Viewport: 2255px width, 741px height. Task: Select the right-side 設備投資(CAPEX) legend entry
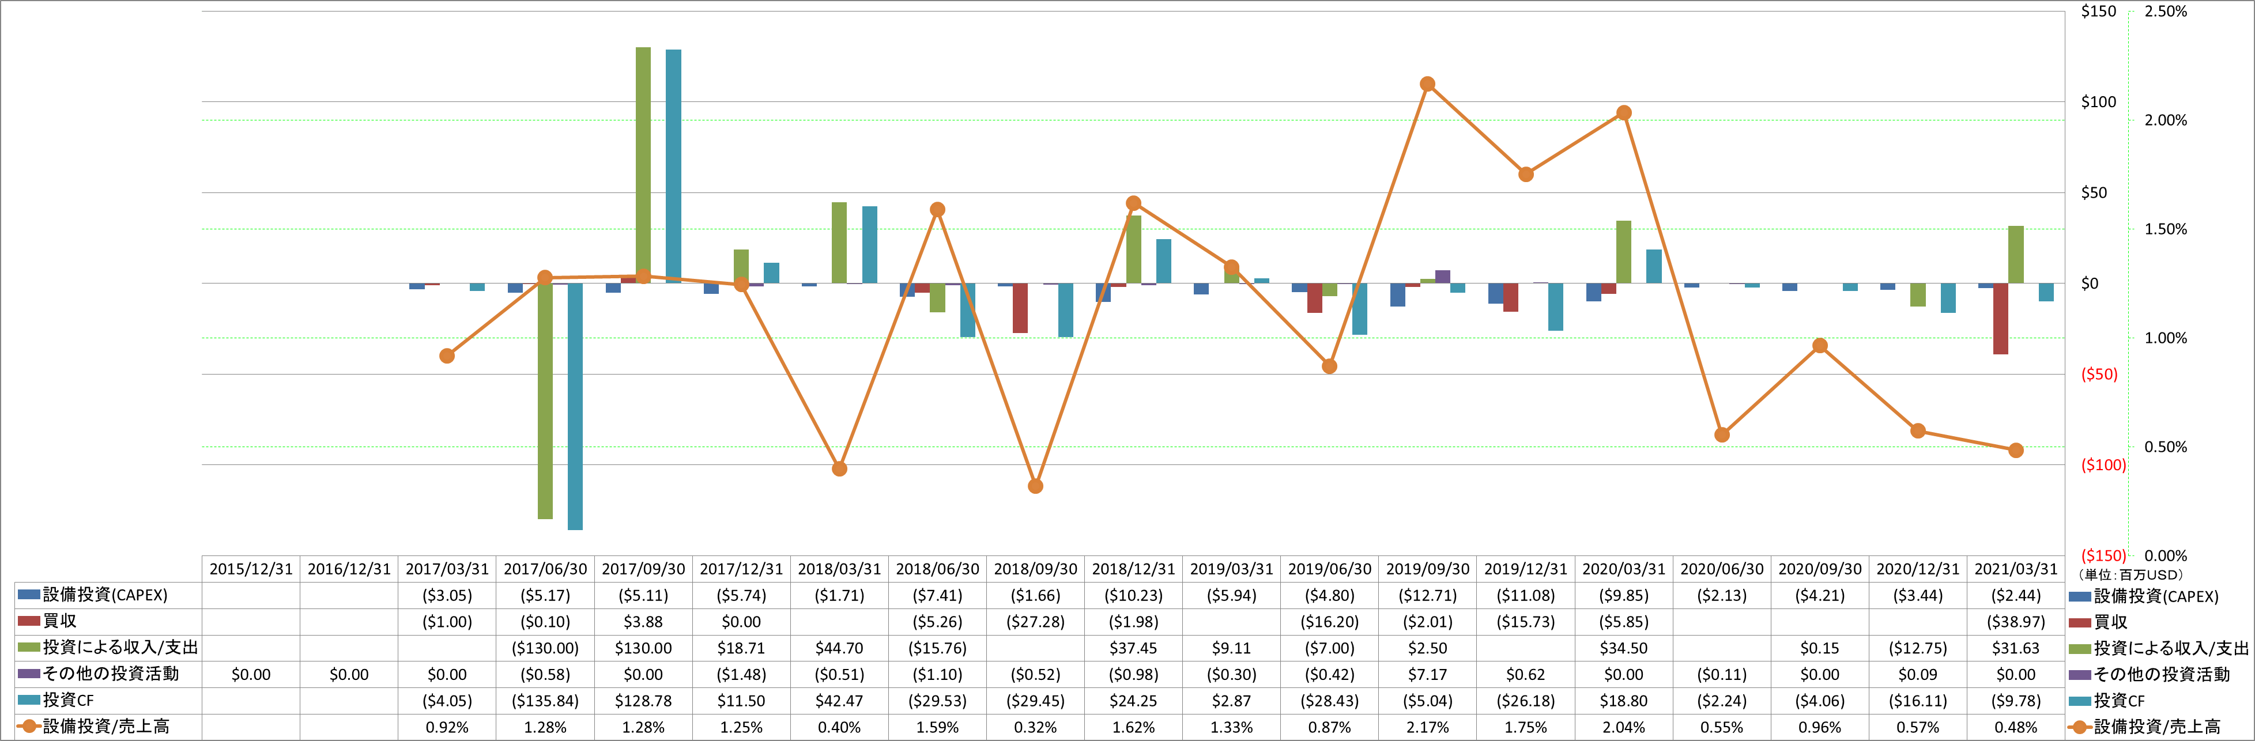(x=2143, y=596)
